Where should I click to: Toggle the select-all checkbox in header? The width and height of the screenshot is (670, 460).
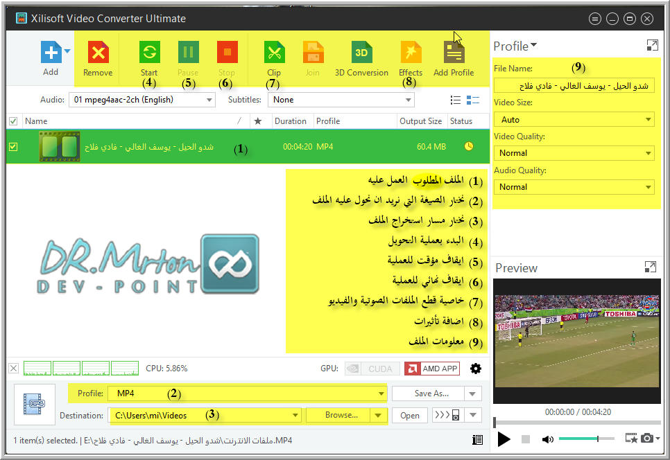point(13,121)
